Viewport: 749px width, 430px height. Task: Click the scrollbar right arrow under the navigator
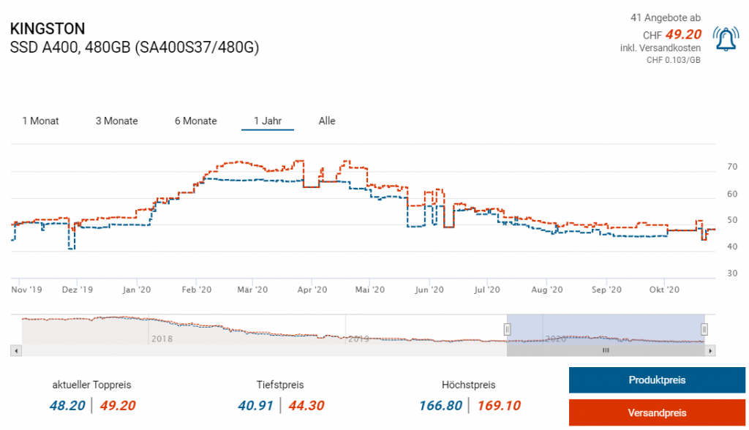click(x=710, y=351)
